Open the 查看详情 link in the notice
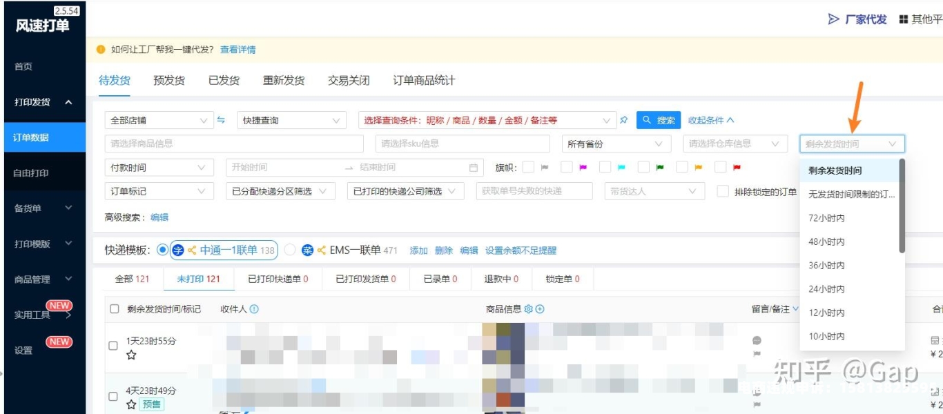 237,50
